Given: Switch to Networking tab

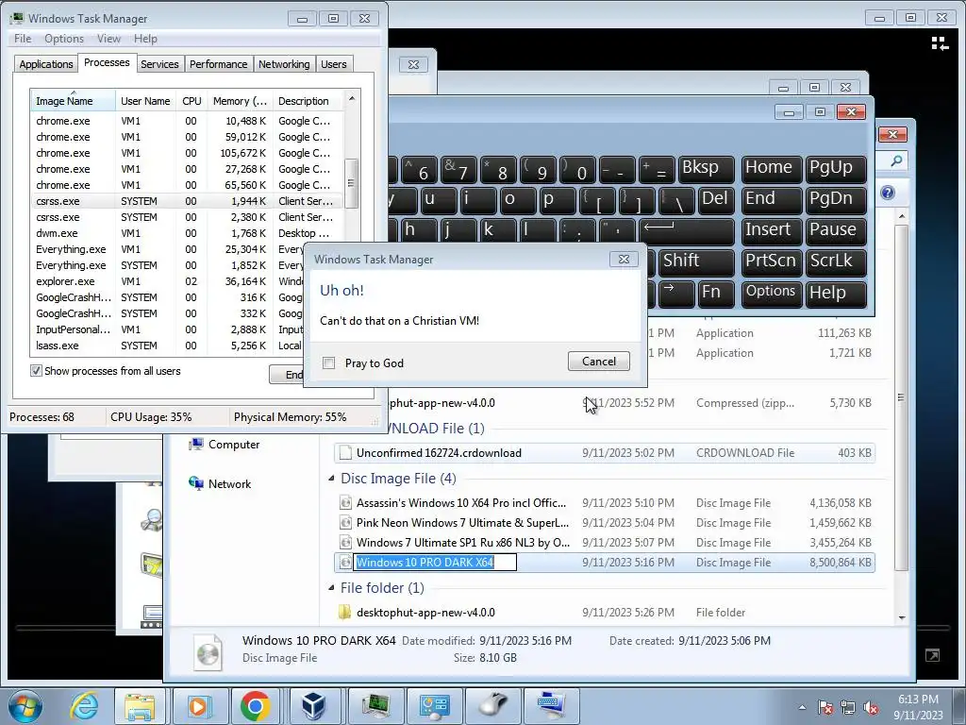Looking at the screenshot, I should click(284, 64).
